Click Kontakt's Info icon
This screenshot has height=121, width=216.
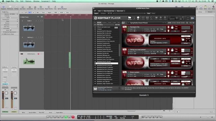pos(138,18)
